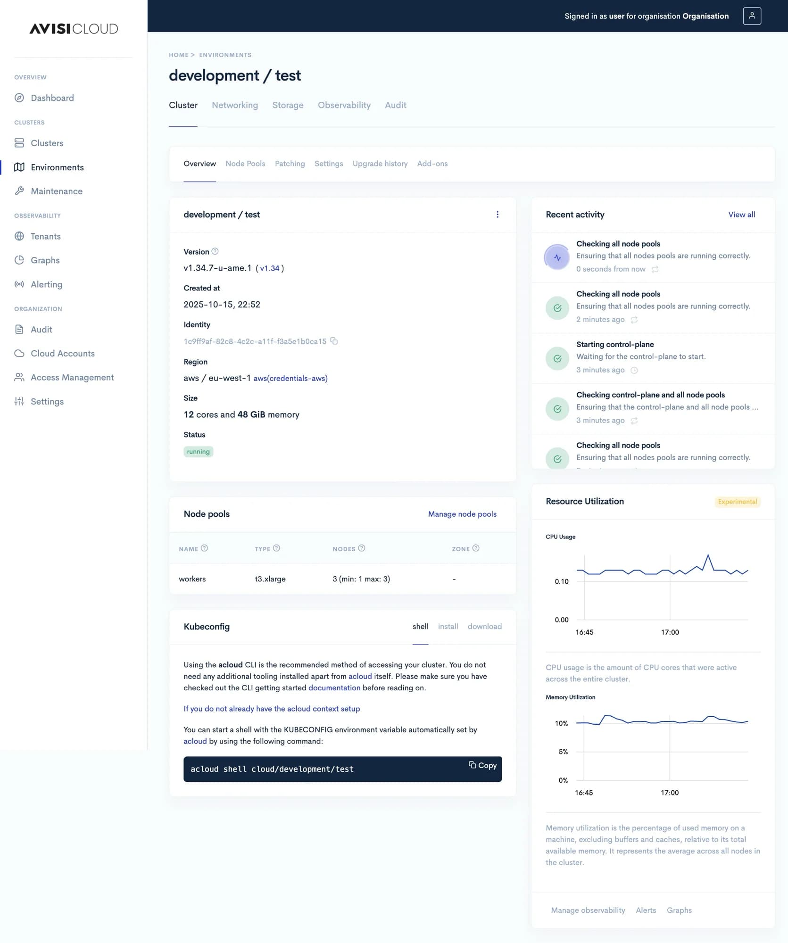Viewport: 788px width, 943px height.
Task: Click the activity pulse icon of first recent activity
Action: click(x=557, y=257)
